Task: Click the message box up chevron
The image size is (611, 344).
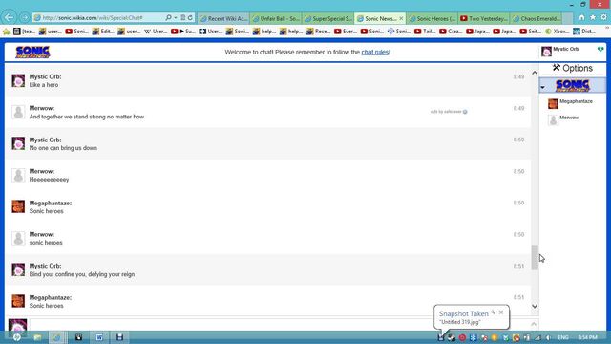Action: pyautogui.click(x=534, y=324)
